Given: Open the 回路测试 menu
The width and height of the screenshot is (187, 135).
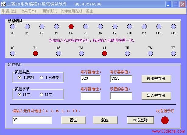Looking at the screenshot, I should coord(50,11).
